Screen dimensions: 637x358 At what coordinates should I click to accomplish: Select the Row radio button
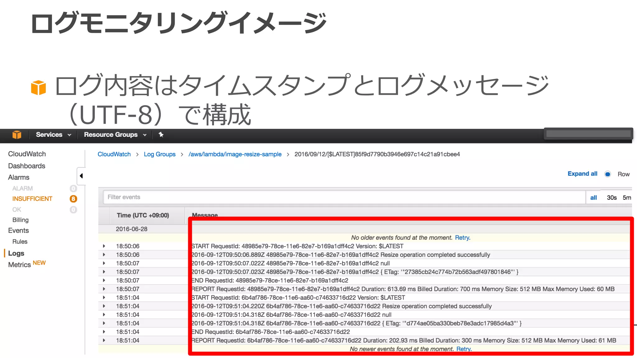(607, 174)
